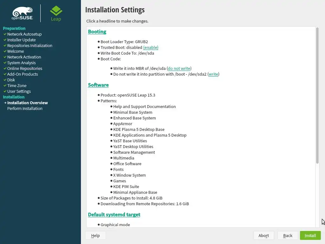Screen dimensions: 325x244
Task: Select Disk step in sidebar
Action: (11, 80)
